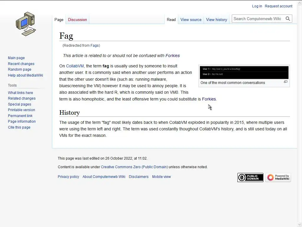Click the last edited date text in the footer

(103, 158)
